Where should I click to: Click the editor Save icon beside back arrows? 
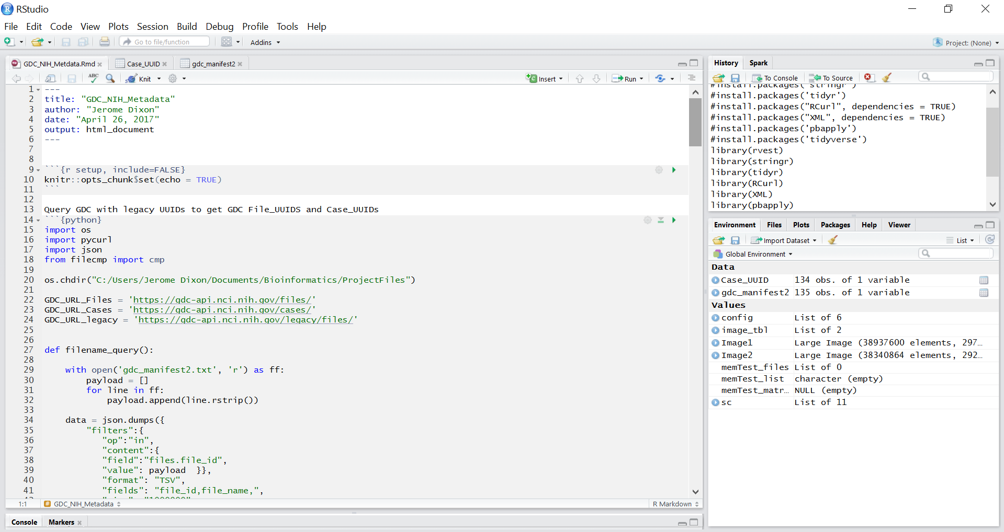(72, 78)
